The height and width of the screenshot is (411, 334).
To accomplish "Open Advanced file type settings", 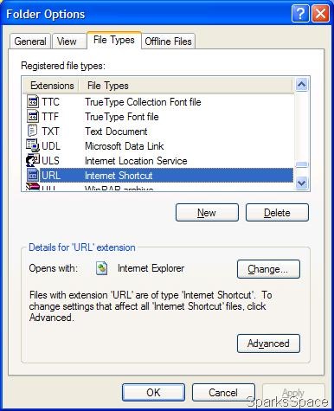I will point(268,344).
